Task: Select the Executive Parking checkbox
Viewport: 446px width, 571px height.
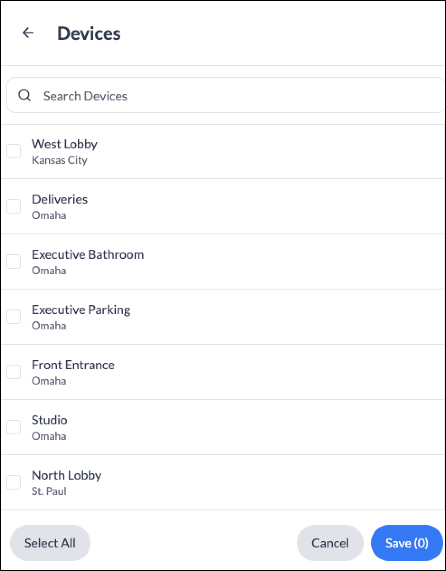Action: click(x=14, y=317)
